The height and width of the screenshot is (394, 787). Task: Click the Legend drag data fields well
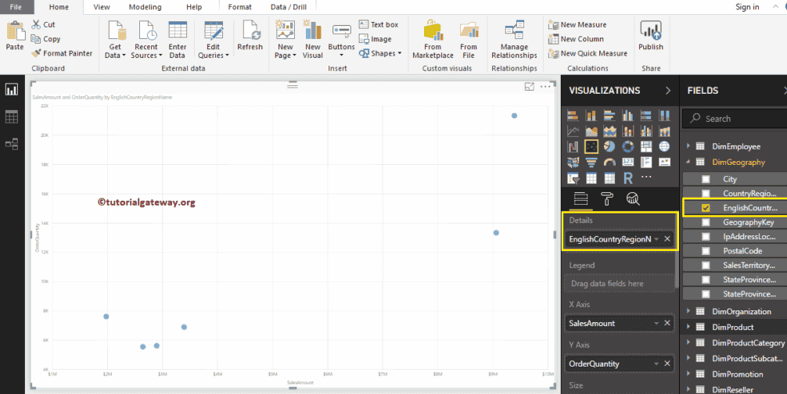pos(620,284)
